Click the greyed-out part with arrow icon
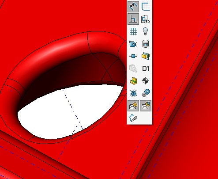Viewport: 218px width, 179px height. (133, 69)
